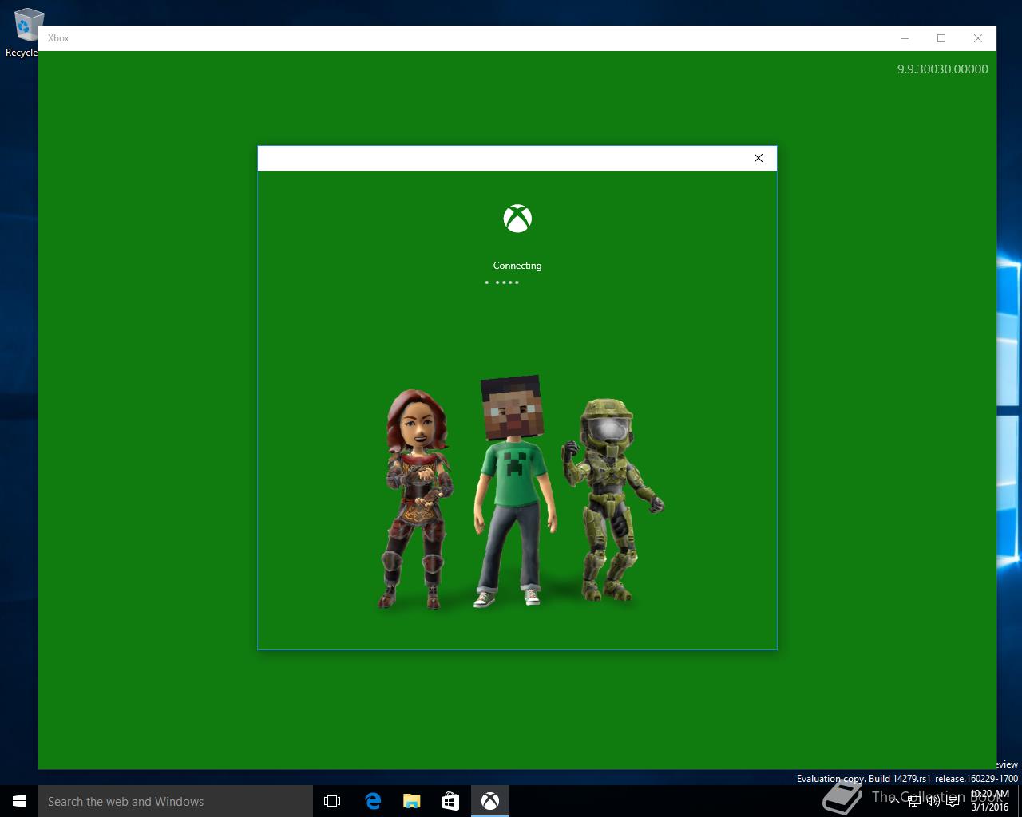Image resolution: width=1022 pixels, height=817 pixels.
Task: Minimize the Xbox window
Action: pos(905,38)
